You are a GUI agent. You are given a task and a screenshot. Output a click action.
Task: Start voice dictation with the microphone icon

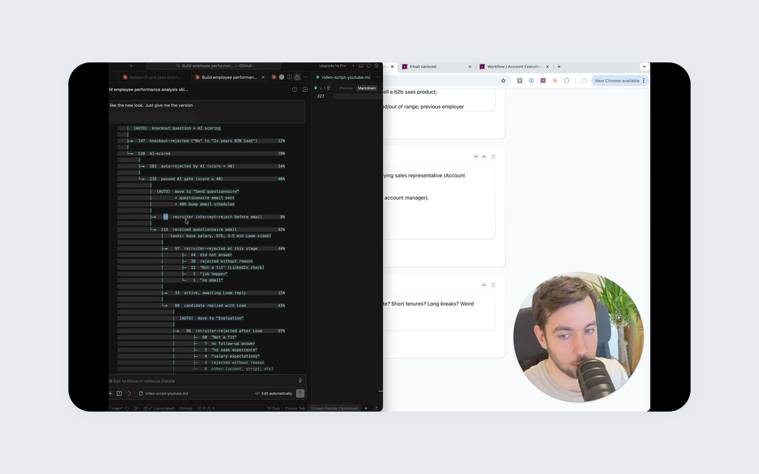coord(300,381)
